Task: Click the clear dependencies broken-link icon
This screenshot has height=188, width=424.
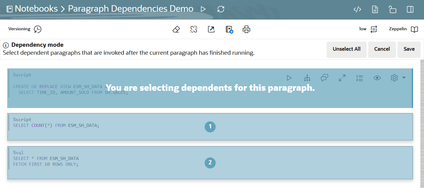Action: [194, 29]
